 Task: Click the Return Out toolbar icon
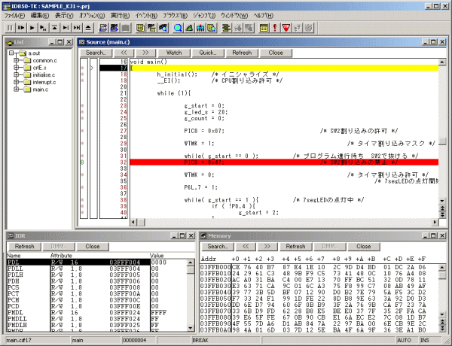coord(54,28)
